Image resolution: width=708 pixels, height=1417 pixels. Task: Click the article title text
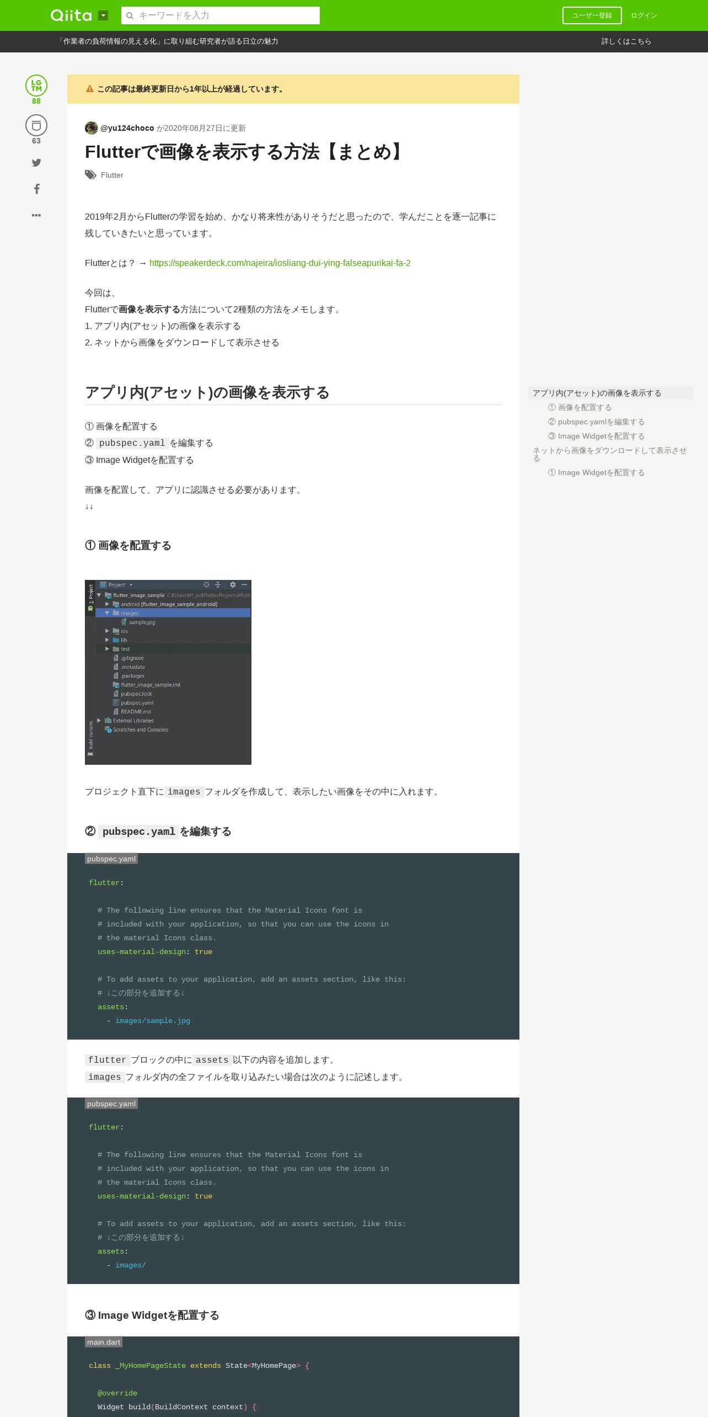point(246,152)
